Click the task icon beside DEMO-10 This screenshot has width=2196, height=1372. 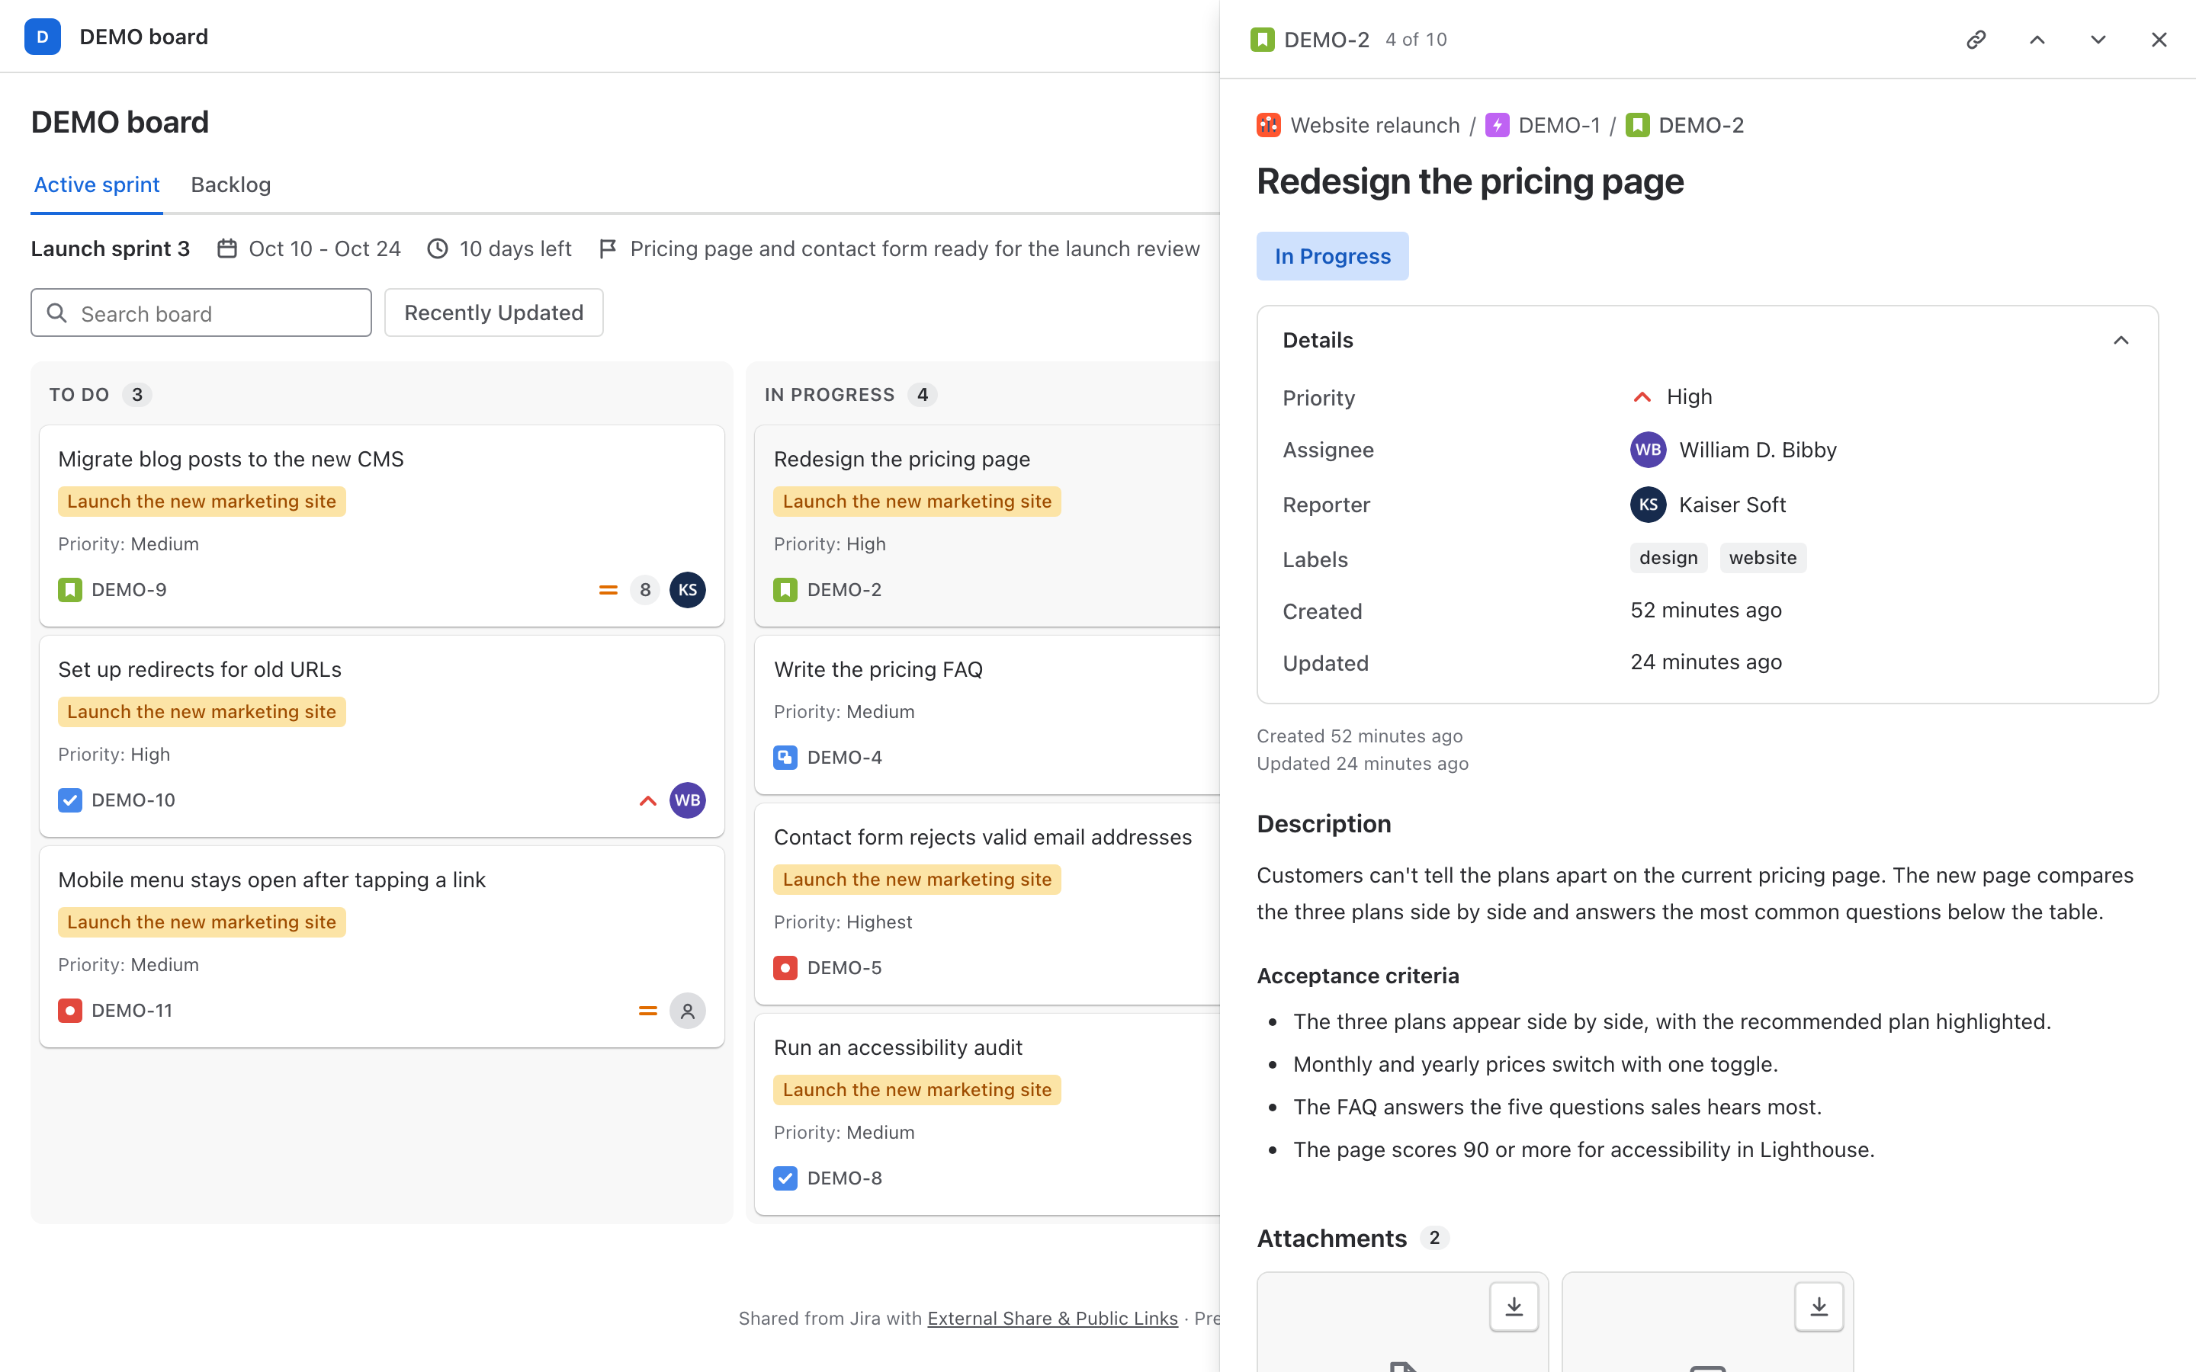tap(70, 800)
